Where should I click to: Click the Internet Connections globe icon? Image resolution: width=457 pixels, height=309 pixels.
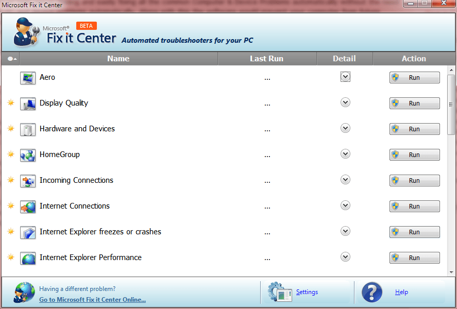point(28,207)
